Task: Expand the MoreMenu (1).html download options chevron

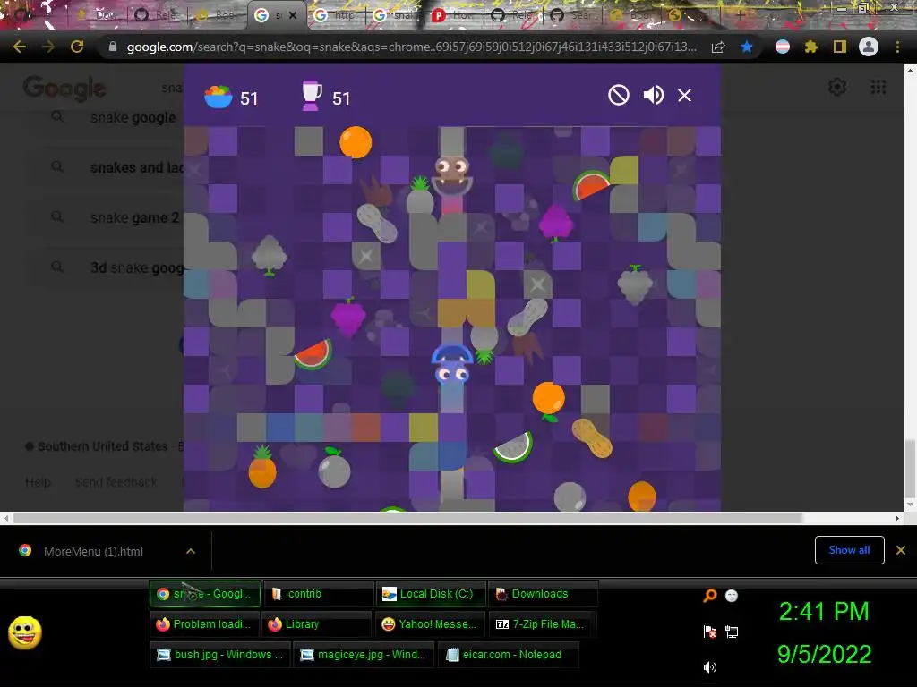Action: coord(191,551)
